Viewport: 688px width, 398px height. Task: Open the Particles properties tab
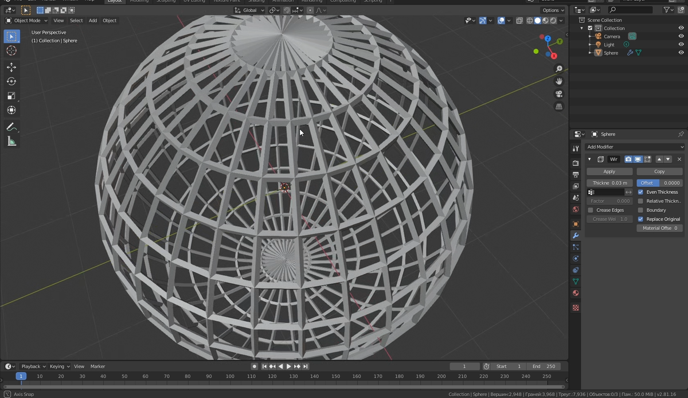pos(576,247)
